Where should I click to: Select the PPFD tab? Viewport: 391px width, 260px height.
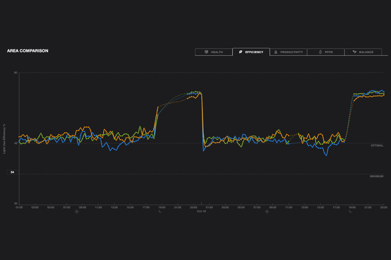point(325,52)
